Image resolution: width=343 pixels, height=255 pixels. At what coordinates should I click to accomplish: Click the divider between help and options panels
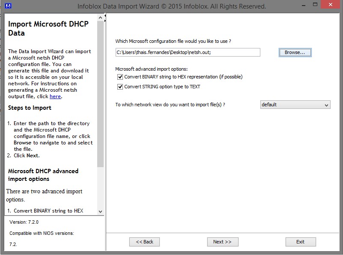[x=105, y=129]
